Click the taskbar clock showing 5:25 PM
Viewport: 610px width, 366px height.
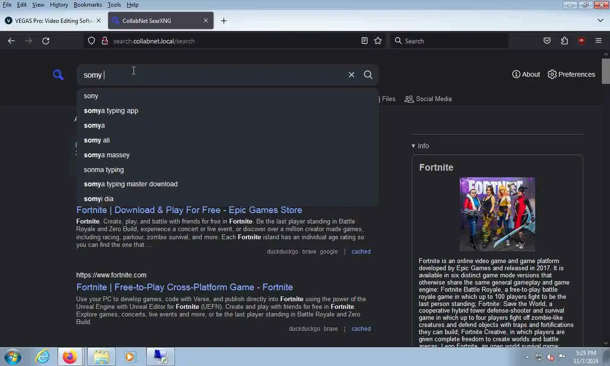(586, 357)
